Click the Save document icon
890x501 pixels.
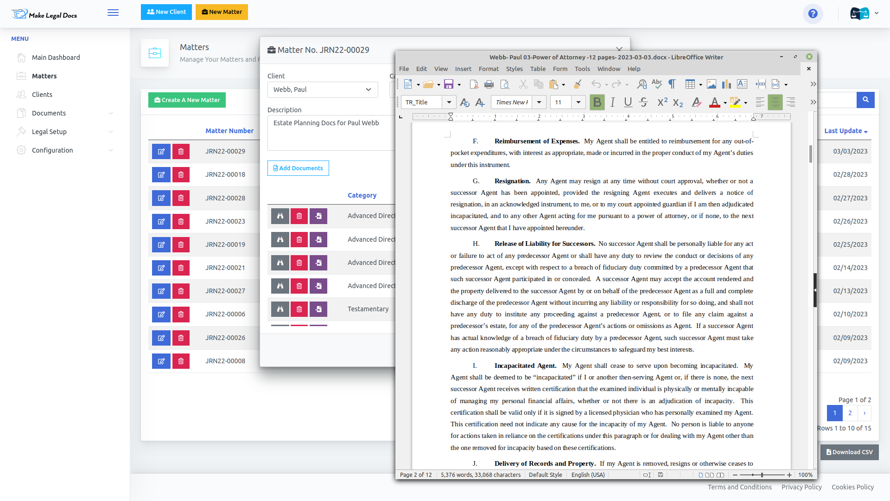click(x=448, y=84)
